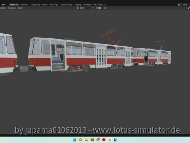This screenshot has height=143, width=190.
Task: Switch to the Compositing workspace tab
Action: pos(35,5)
